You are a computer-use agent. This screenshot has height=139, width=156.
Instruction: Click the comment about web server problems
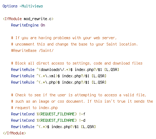pos(64,38)
